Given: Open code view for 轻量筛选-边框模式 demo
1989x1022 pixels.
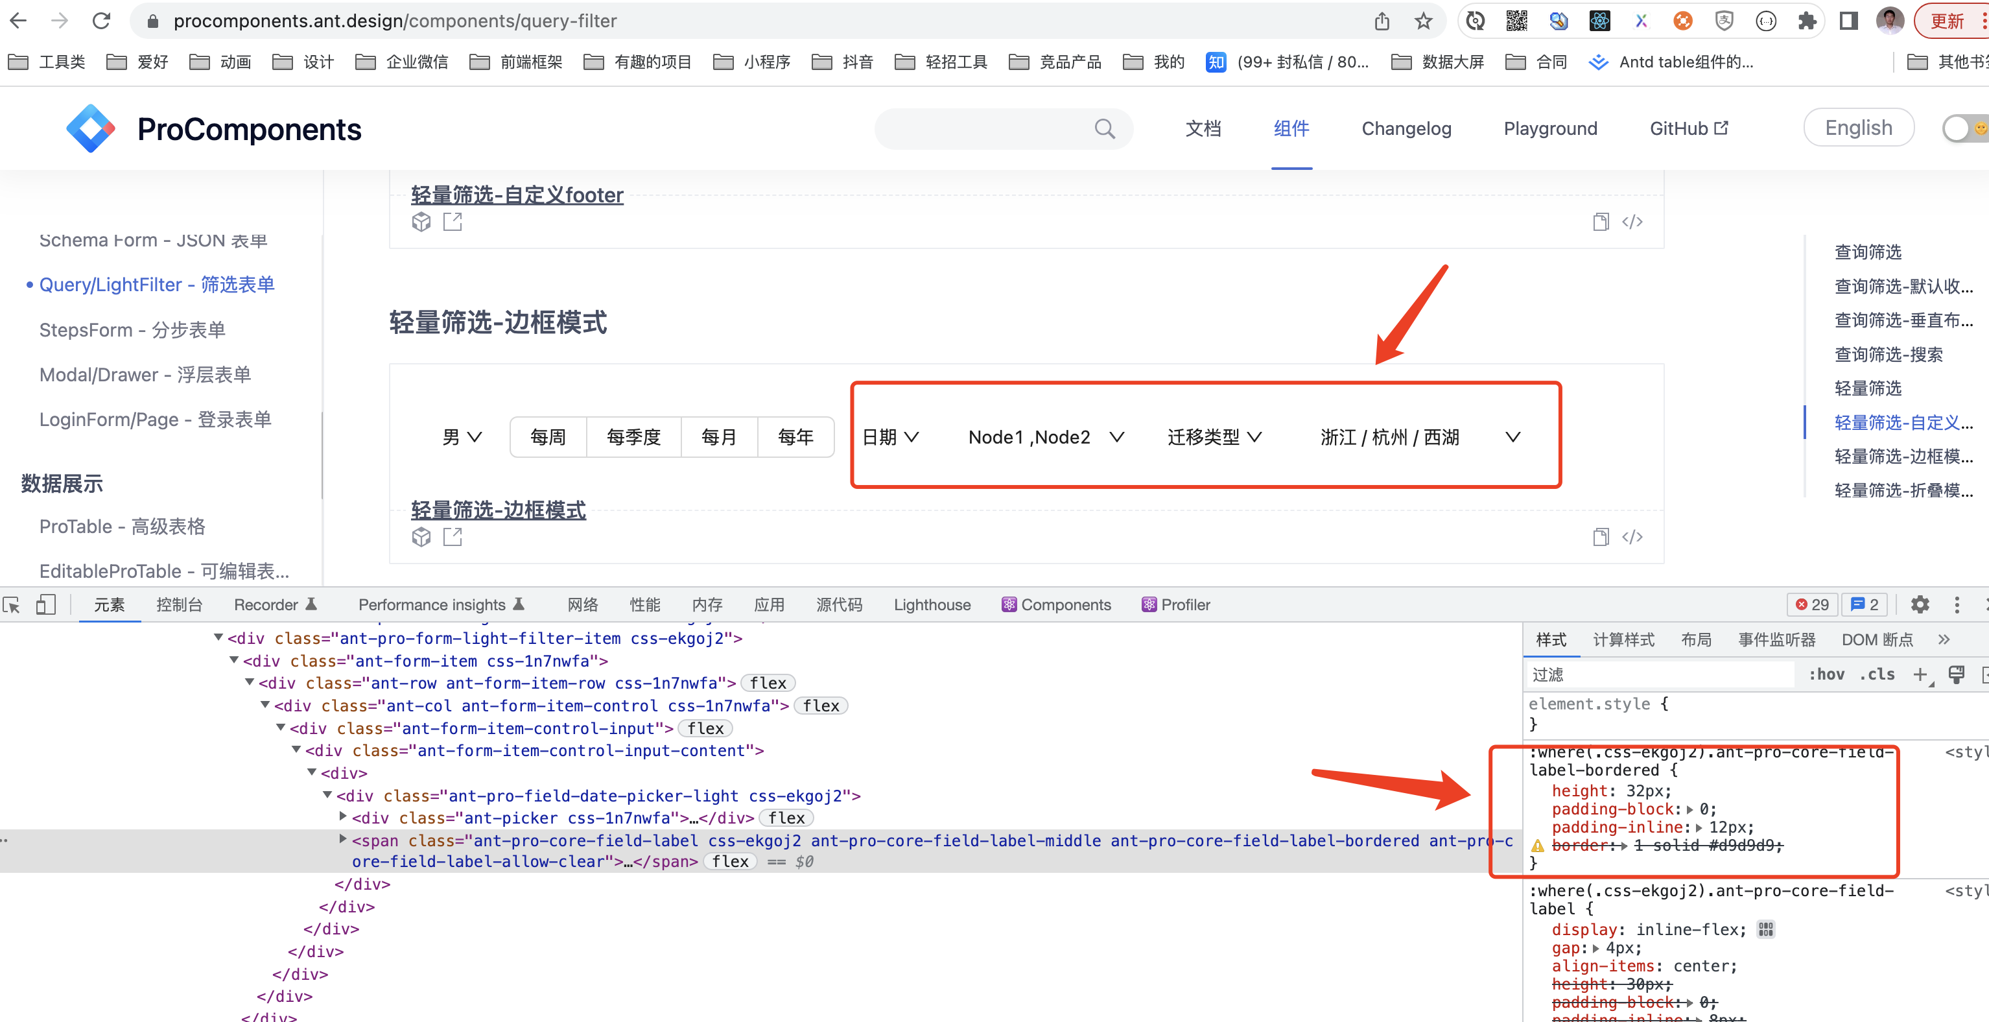Looking at the screenshot, I should click(1632, 536).
